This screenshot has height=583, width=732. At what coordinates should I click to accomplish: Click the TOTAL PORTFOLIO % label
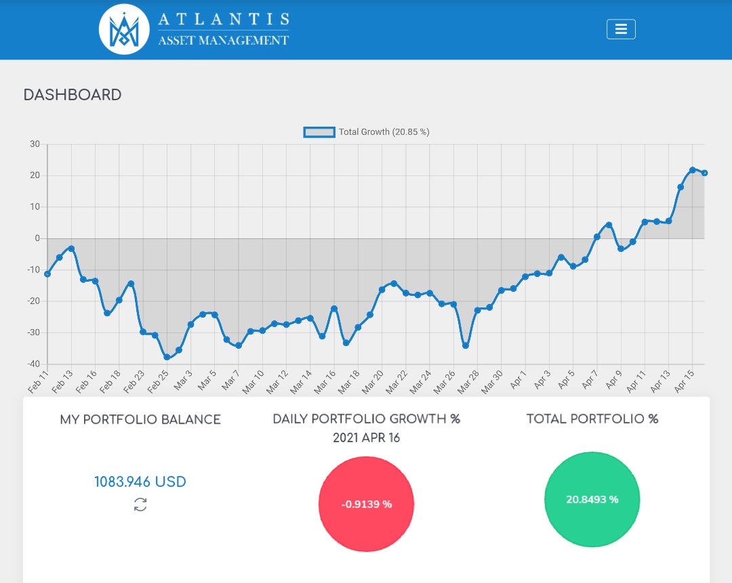pyautogui.click(x=592, y=419)
